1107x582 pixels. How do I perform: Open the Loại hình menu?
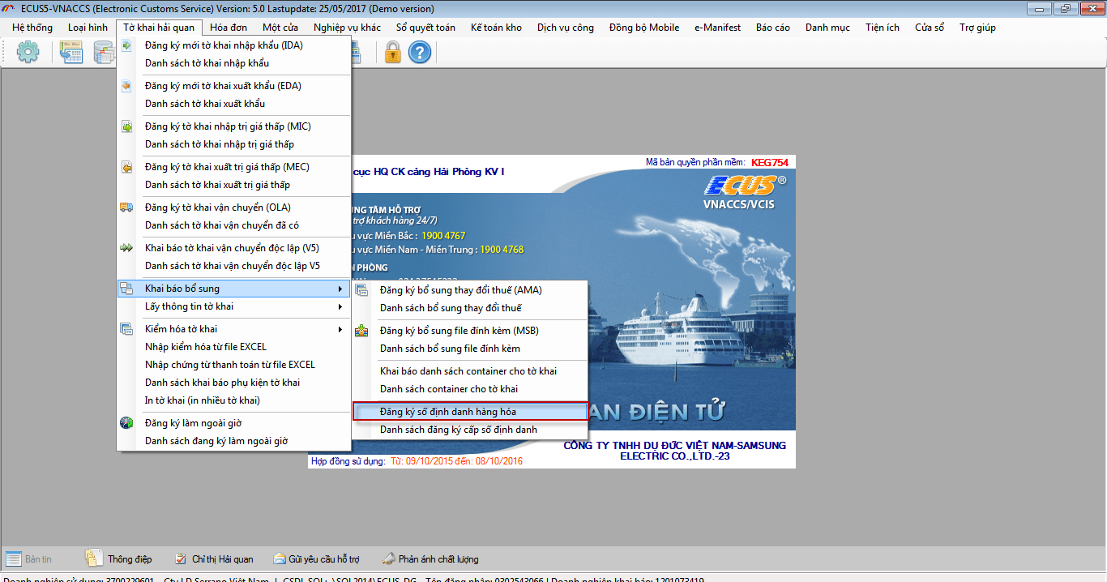tap(88, 28)
